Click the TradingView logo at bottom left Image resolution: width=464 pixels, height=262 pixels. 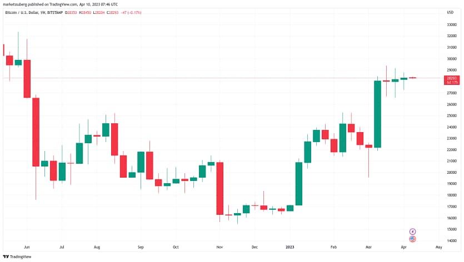[x=17, y=256]
